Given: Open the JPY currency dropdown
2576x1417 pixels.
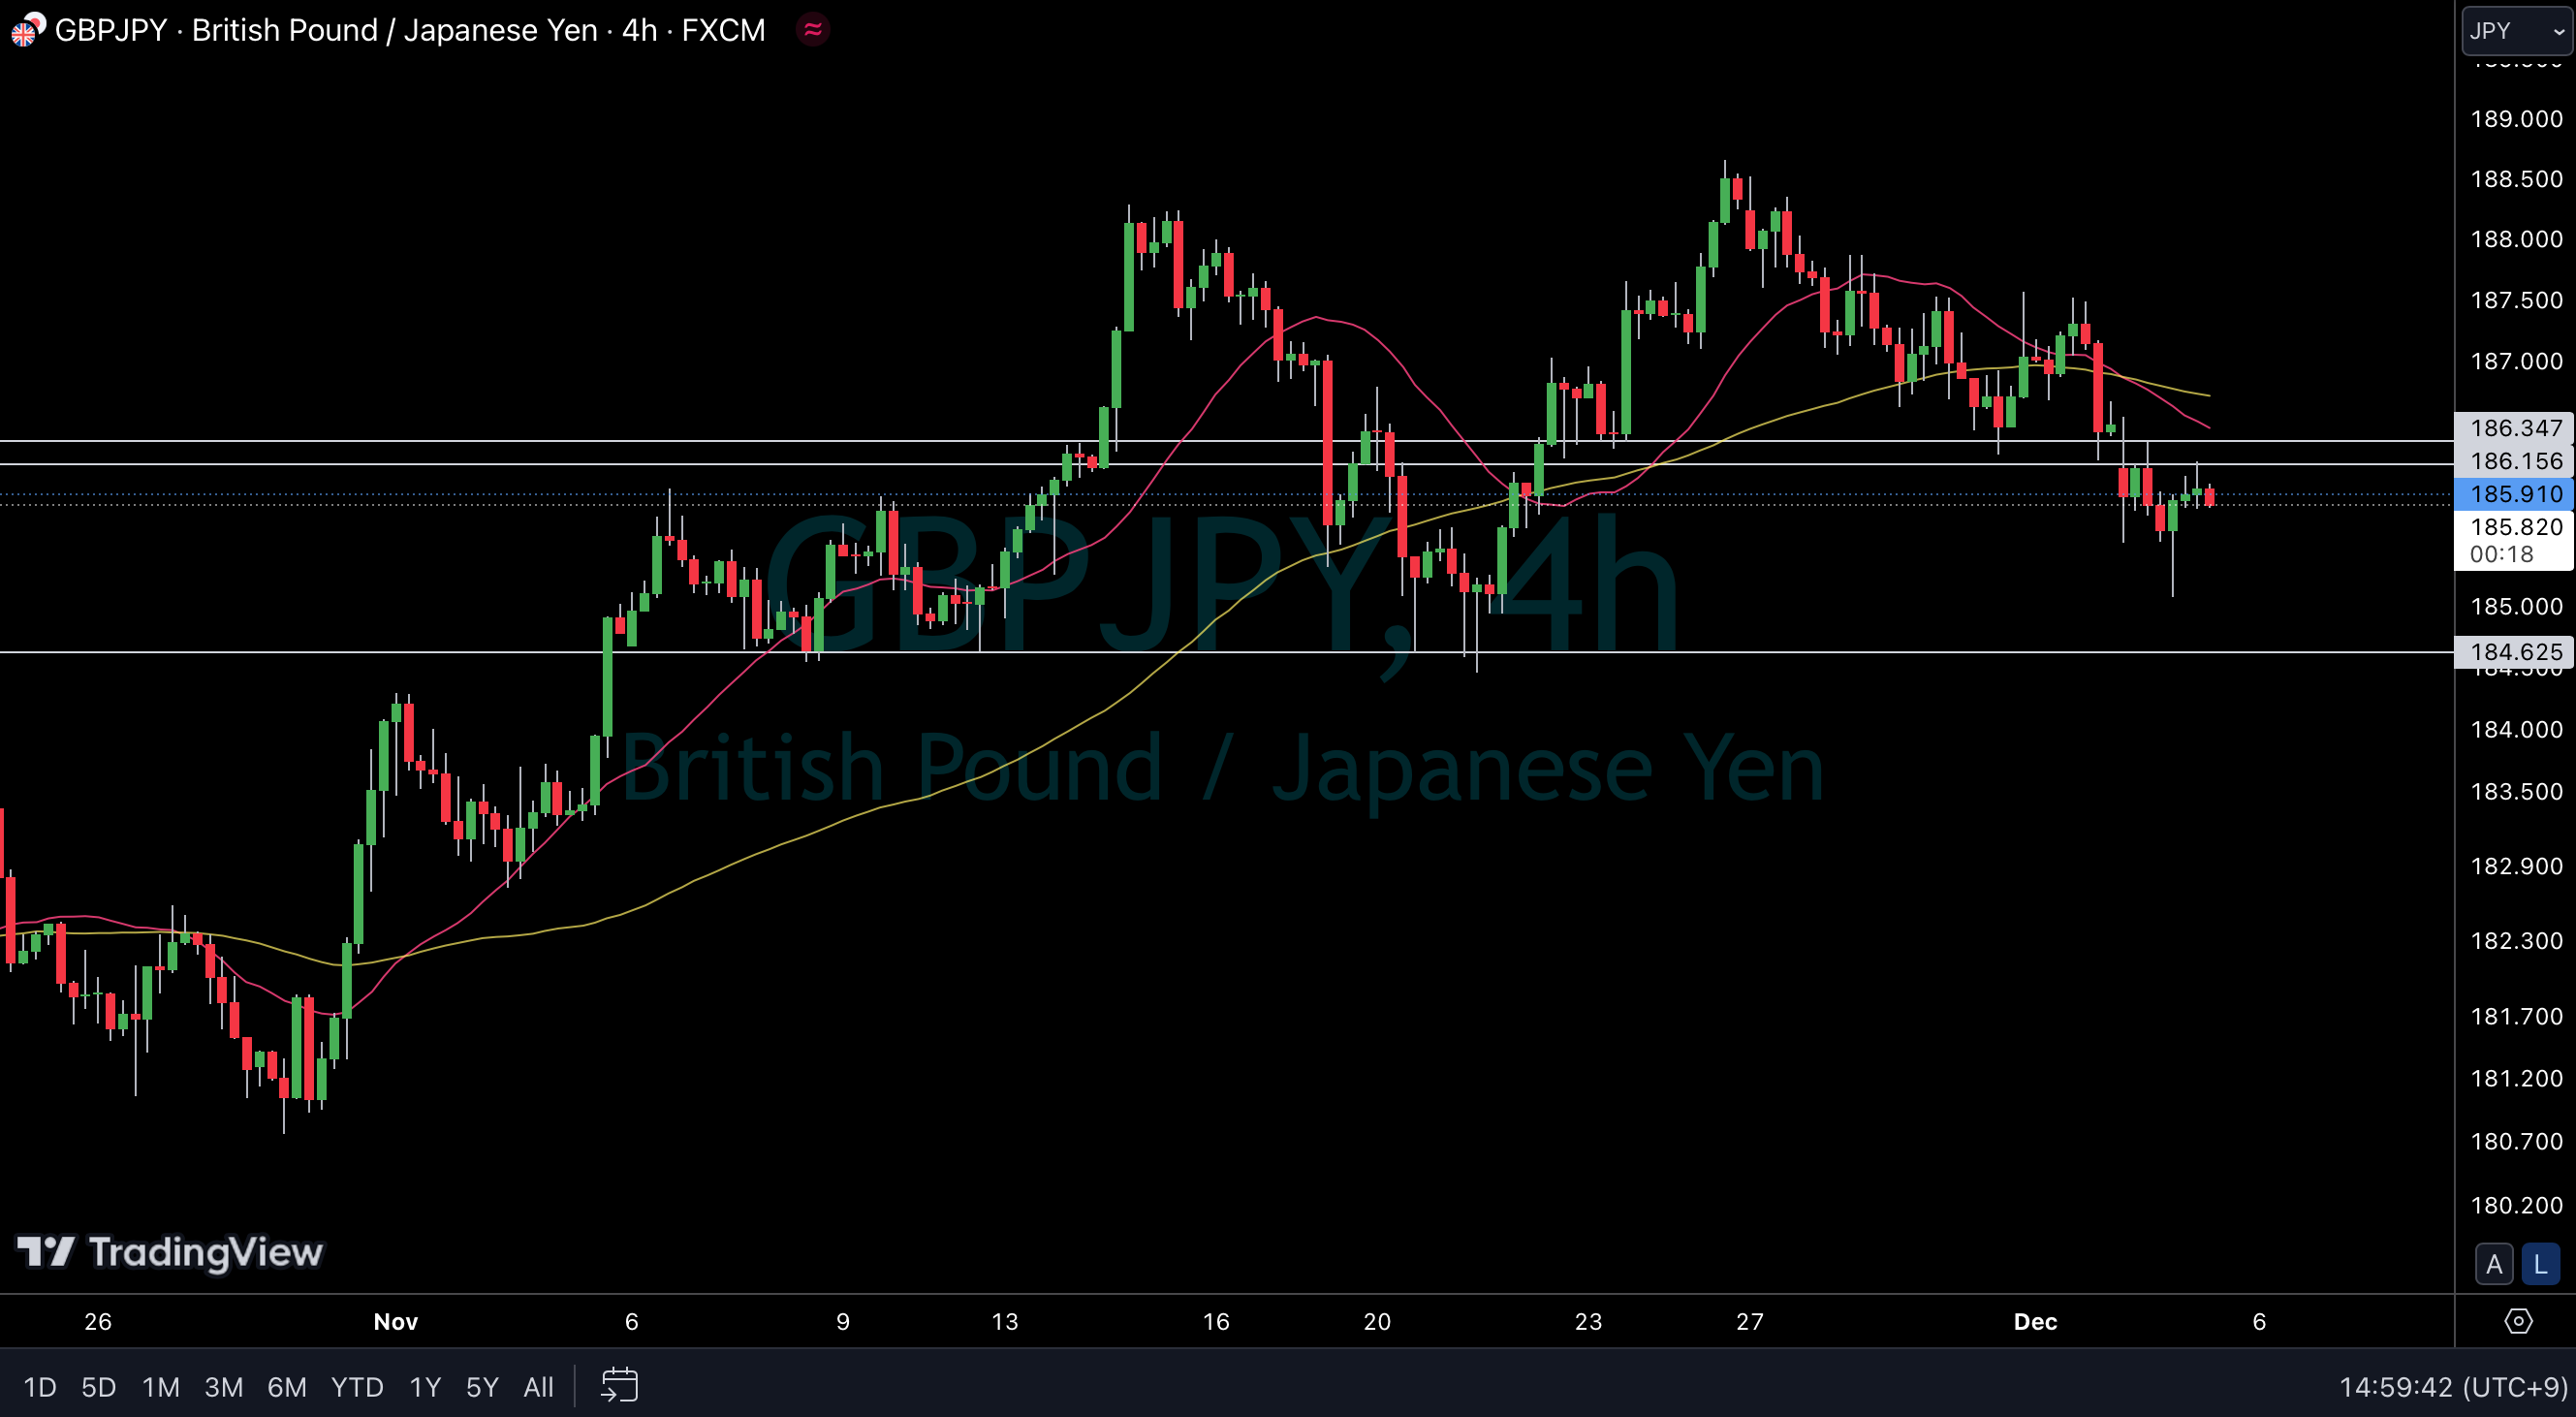Looking at the screenshot, I should click(x=2516, y=31).
